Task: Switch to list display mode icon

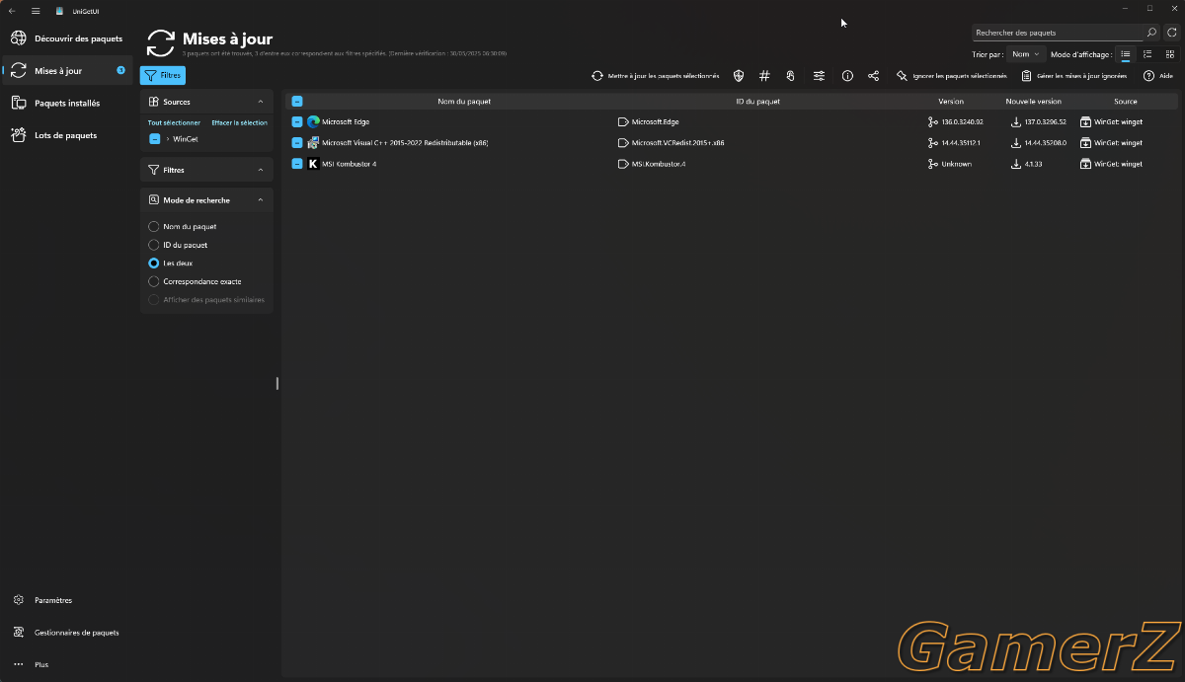Action: [x=1126, y=54]
